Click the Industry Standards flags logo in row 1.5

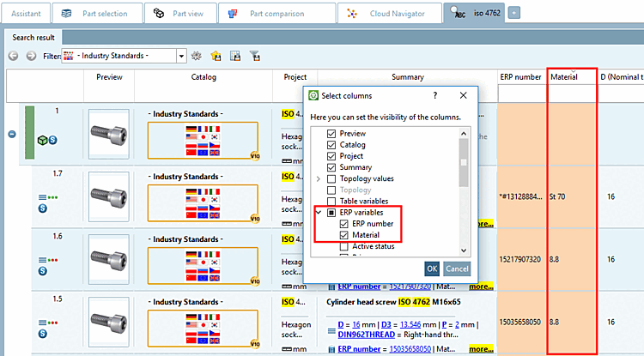click(203, 329)
